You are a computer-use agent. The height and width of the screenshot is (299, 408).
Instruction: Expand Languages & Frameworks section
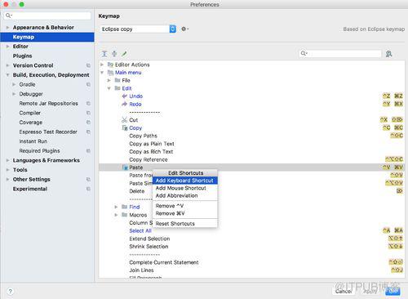pos(7,160)
